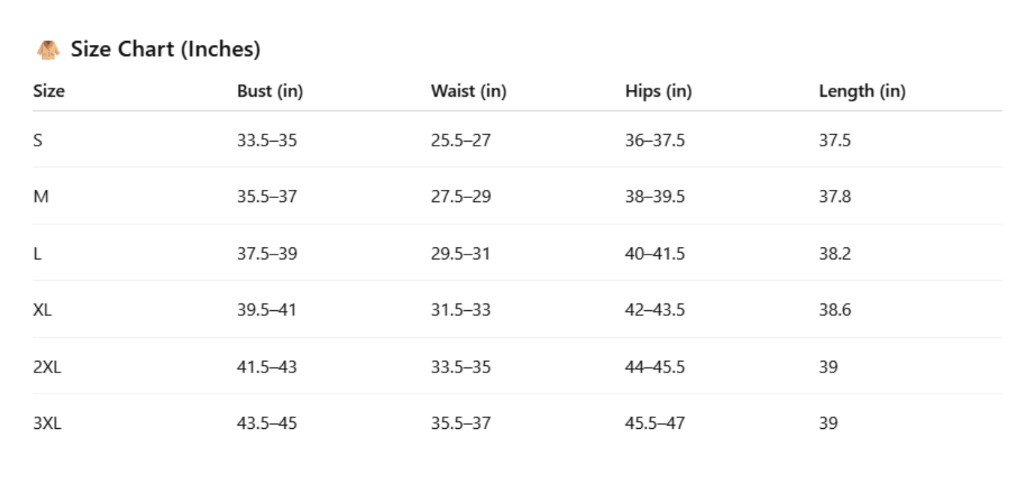Screen dimensions: 1021x500
Task: Select length value 37.8
Action: 834,197
